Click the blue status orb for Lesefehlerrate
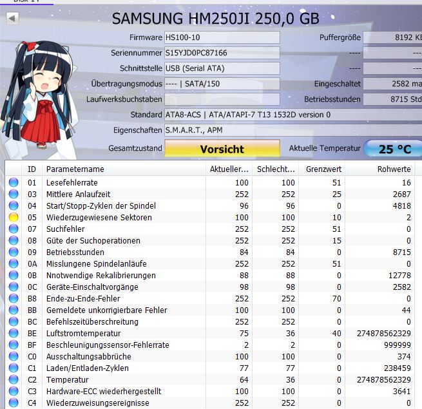 (14, 182)
